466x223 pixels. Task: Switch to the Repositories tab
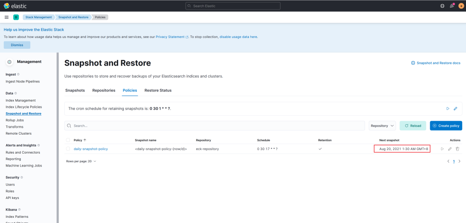click(104, 90)
